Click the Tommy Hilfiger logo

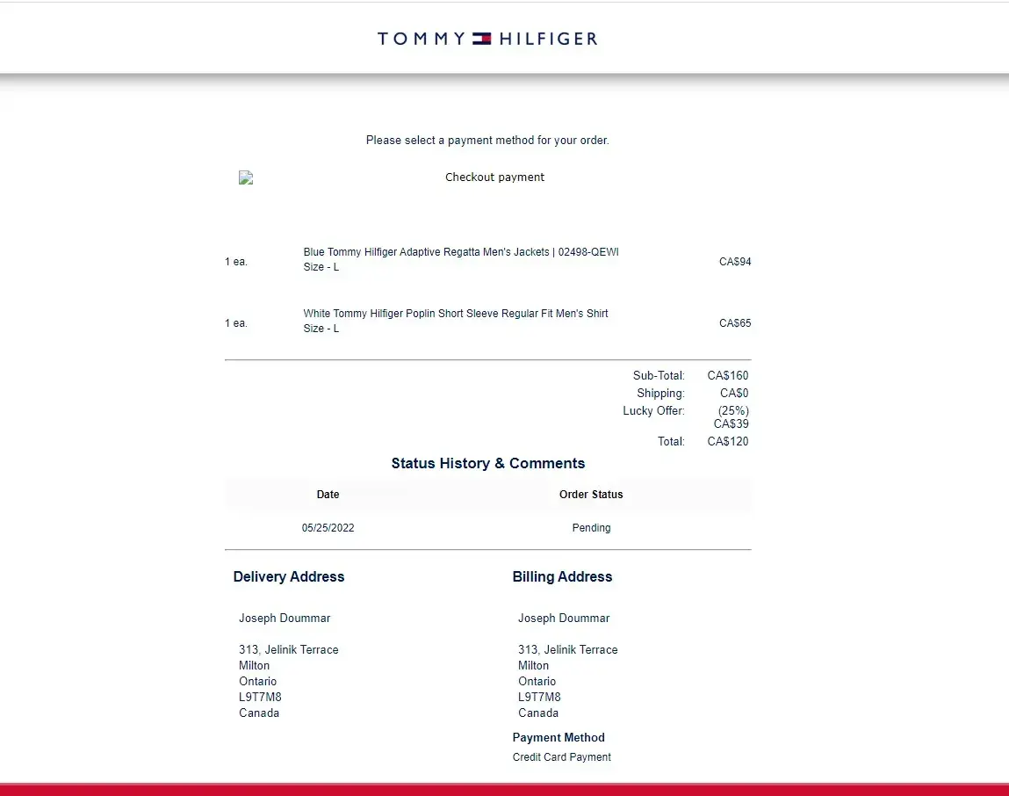point(487,39)
